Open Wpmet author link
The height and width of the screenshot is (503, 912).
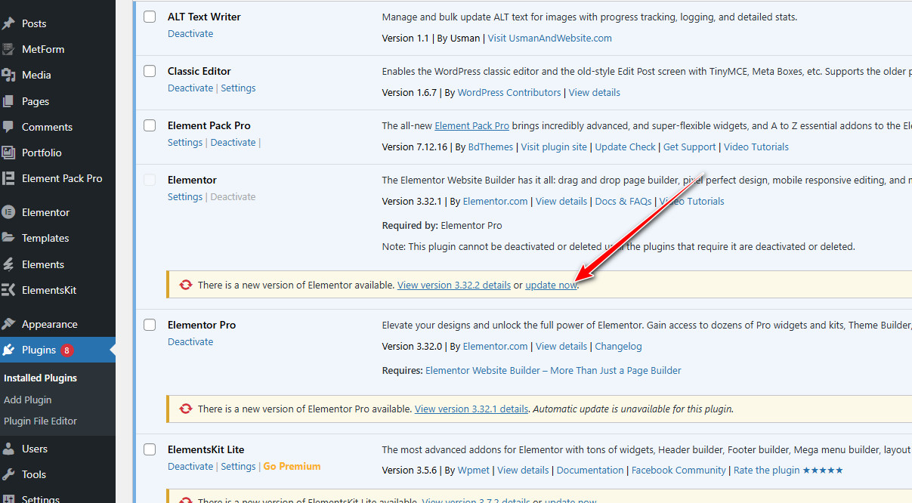(x=472, y=470)
